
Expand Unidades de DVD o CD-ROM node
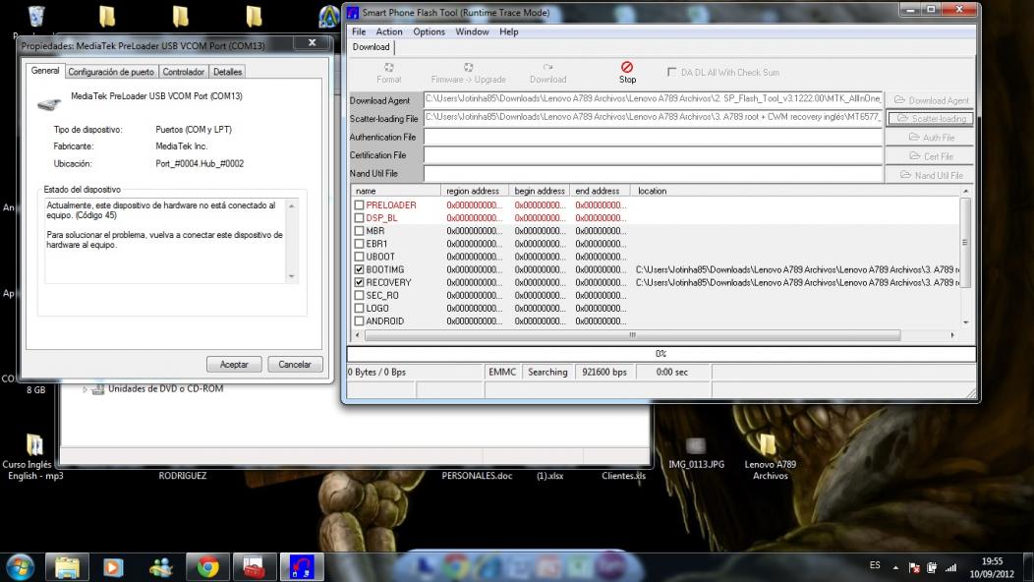(x=86, y=389)
